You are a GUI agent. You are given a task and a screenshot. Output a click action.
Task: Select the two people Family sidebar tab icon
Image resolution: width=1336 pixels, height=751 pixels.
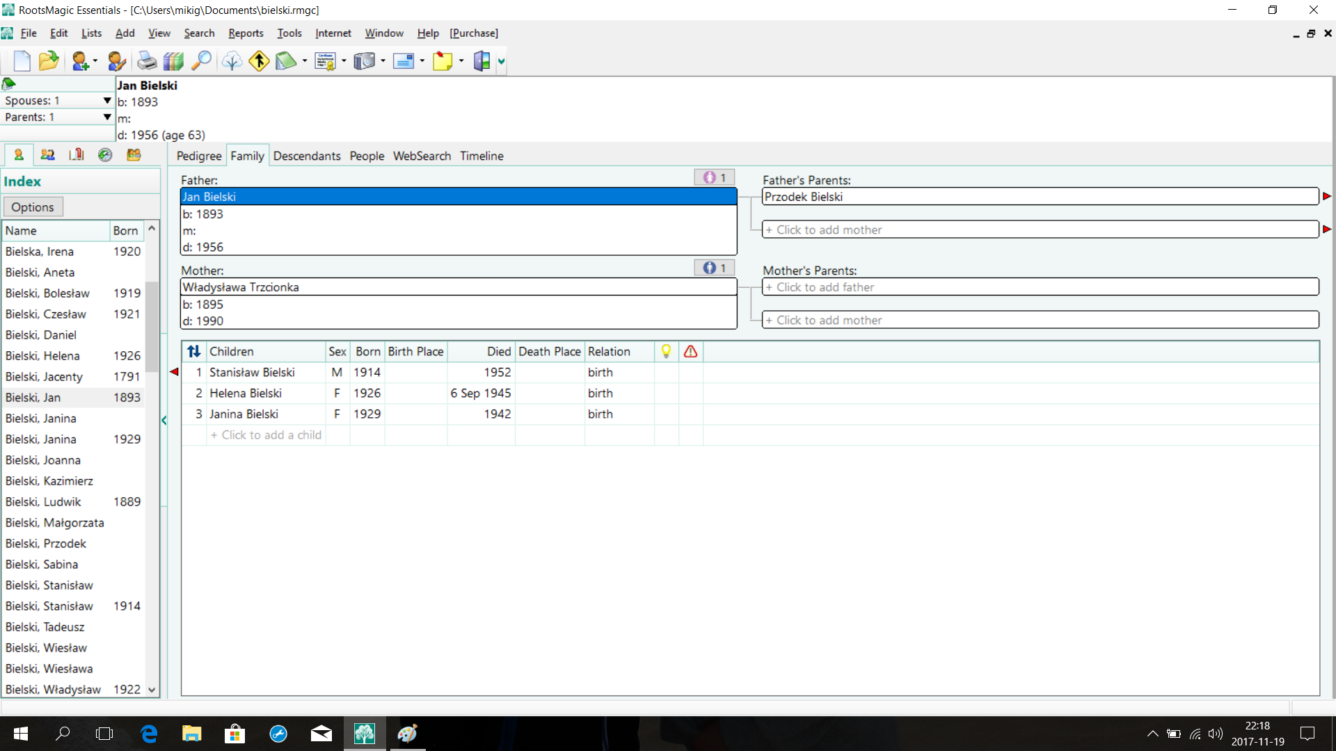[47, 154]
